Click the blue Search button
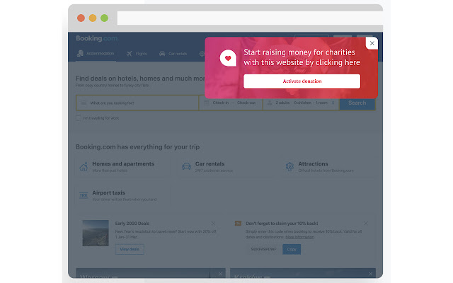This screenshot has height=283, width=453. (357, 103)
